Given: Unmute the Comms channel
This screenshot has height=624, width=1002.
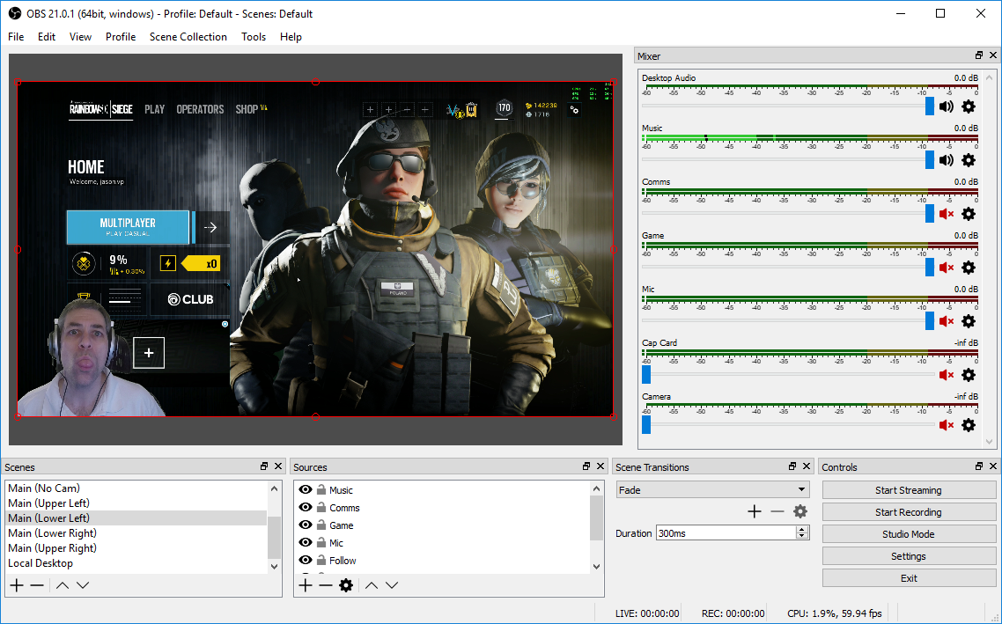Looking at the screenshot, I should [x=946, y=214].
